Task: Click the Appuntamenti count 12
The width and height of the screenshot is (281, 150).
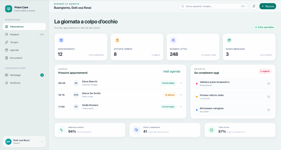Action: click(x=60, y=54)
